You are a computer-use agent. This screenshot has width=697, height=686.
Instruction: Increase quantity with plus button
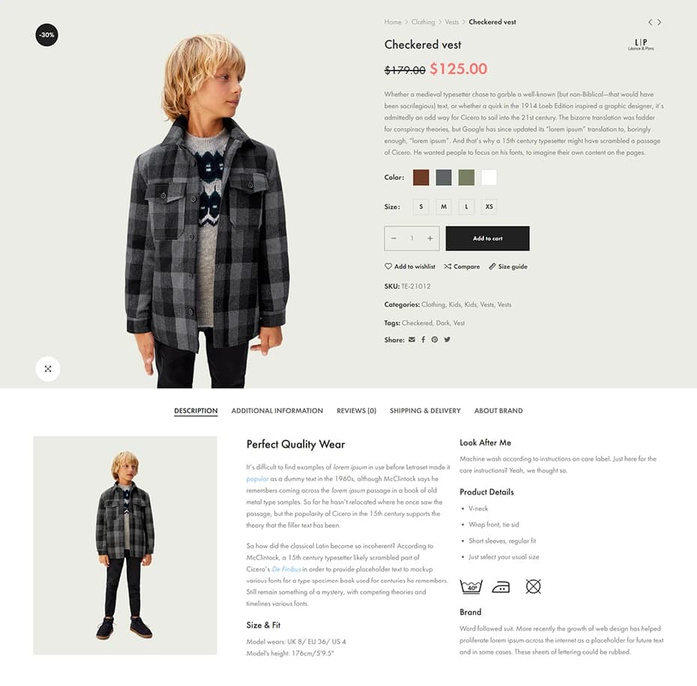point(430,238)
